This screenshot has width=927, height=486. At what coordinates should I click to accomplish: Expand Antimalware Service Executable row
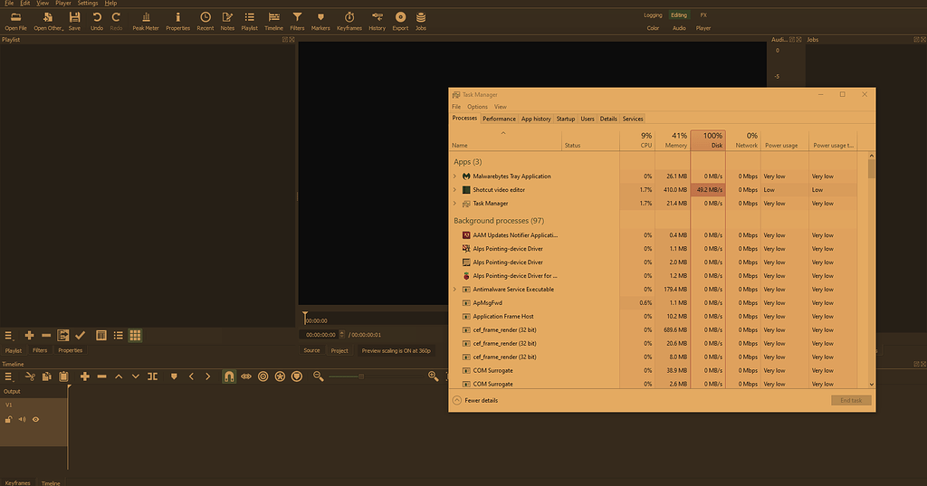tap(454, 289)
